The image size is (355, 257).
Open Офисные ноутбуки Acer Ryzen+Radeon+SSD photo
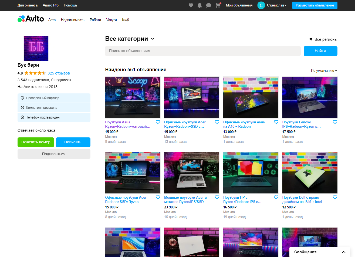[192, 97]
